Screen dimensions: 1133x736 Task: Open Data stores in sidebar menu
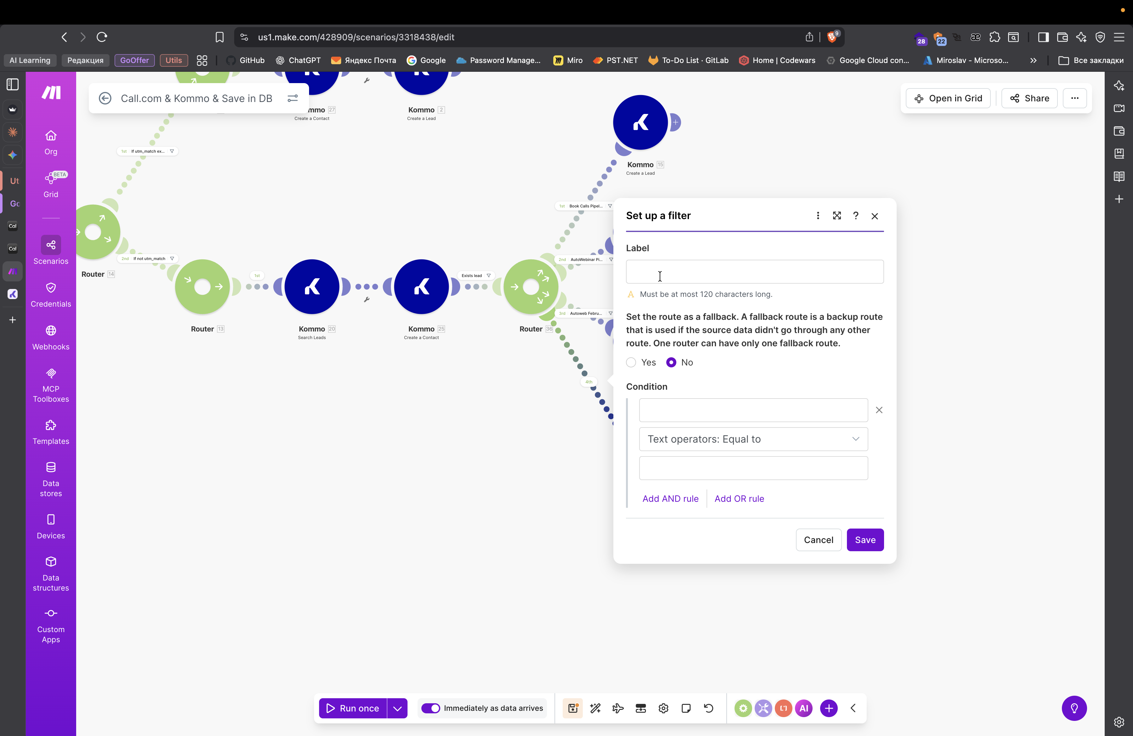(50, 478)
